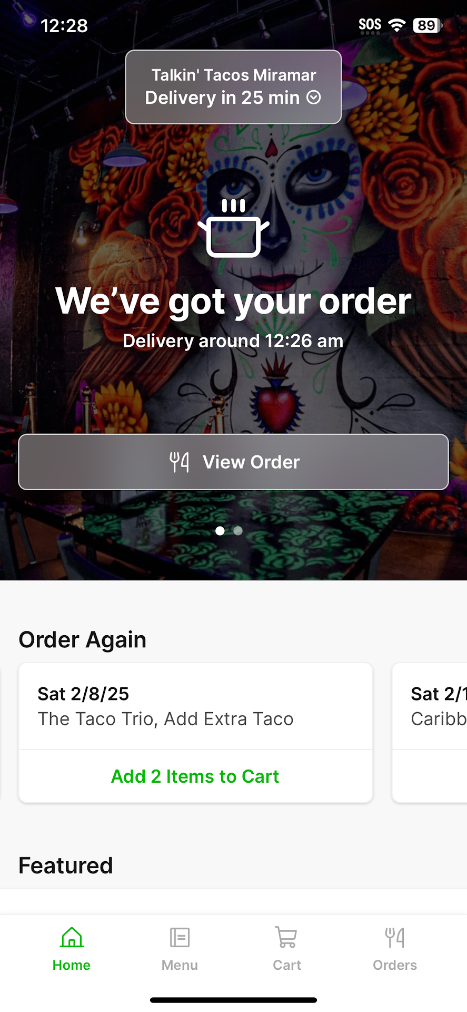Open the partially visible Caribb order card
The height and width of the screenshot is (1012, 467).
pos(430,733)
